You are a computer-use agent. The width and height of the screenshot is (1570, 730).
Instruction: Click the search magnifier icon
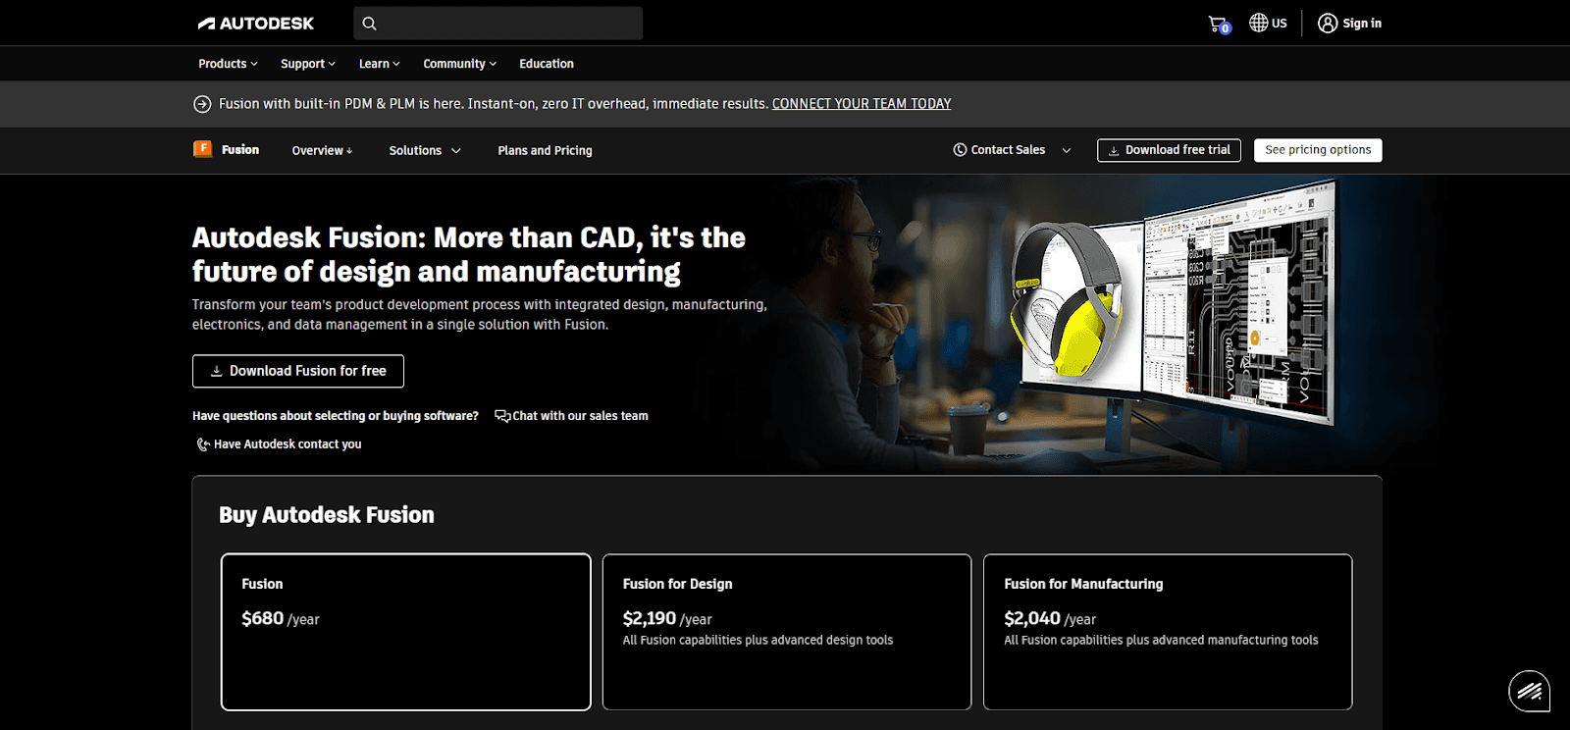(x=369, y=24)
